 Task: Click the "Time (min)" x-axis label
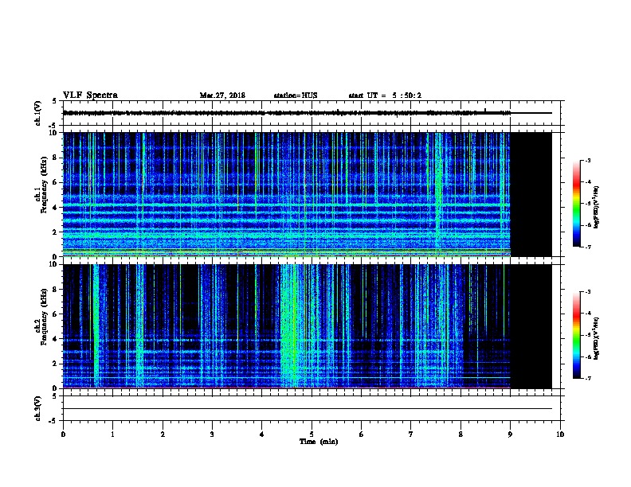319,442
